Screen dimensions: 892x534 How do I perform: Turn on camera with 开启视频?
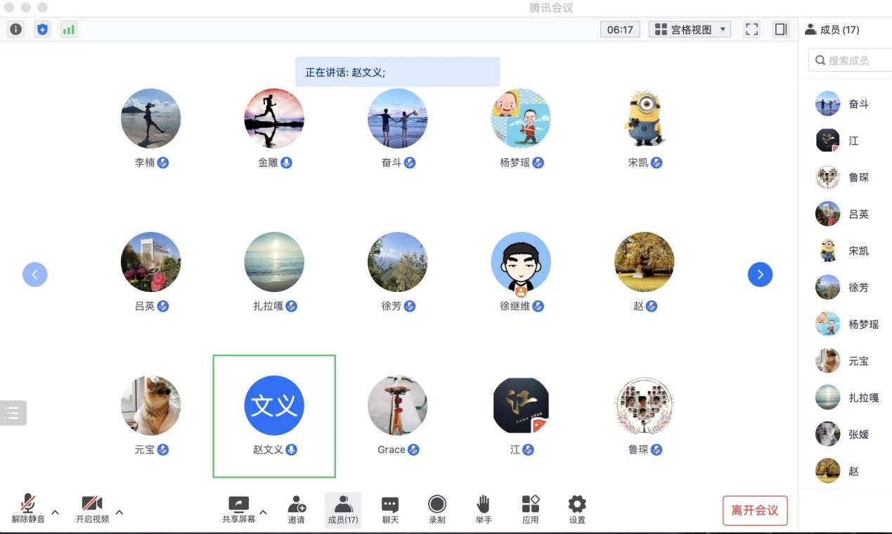click(x=92, y=509)
